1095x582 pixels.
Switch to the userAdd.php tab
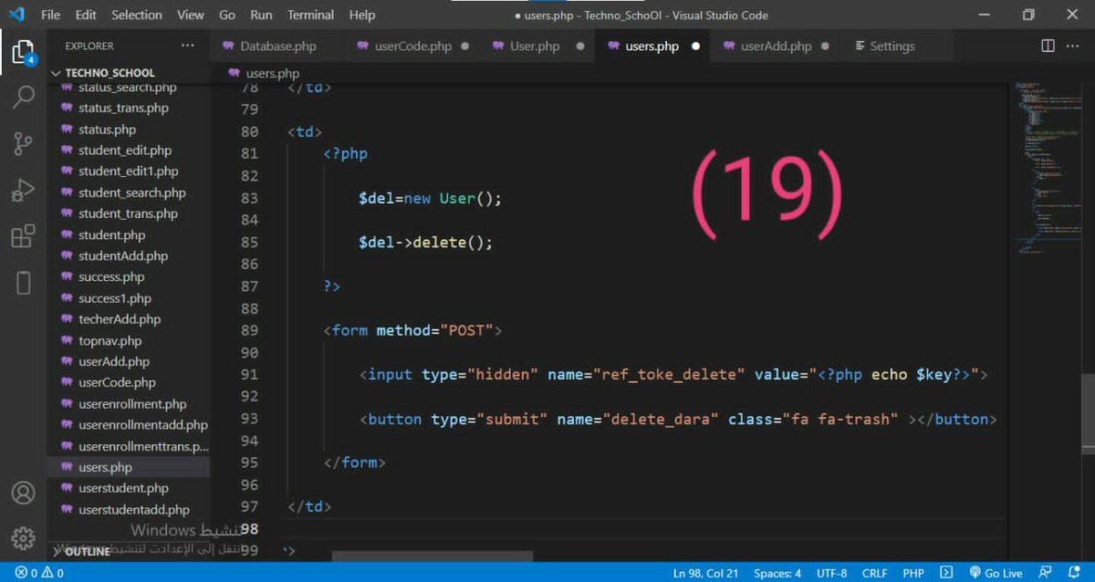[776, 46]
